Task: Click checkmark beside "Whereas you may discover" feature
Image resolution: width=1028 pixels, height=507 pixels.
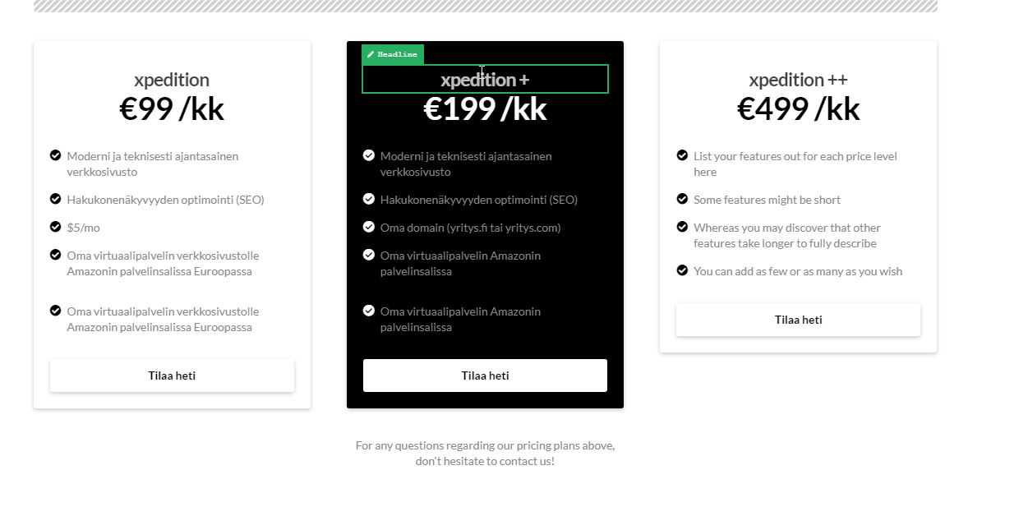Action: pos(682,227)
